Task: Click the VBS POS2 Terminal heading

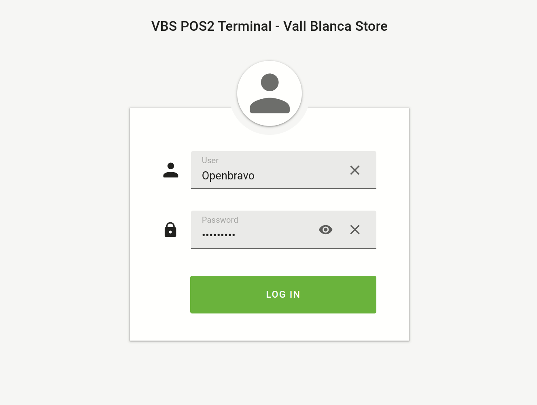Action: 211,26
